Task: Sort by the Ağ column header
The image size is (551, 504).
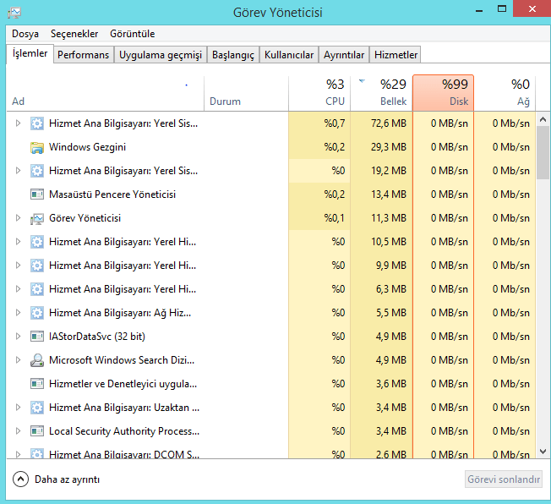Action: 505,93
